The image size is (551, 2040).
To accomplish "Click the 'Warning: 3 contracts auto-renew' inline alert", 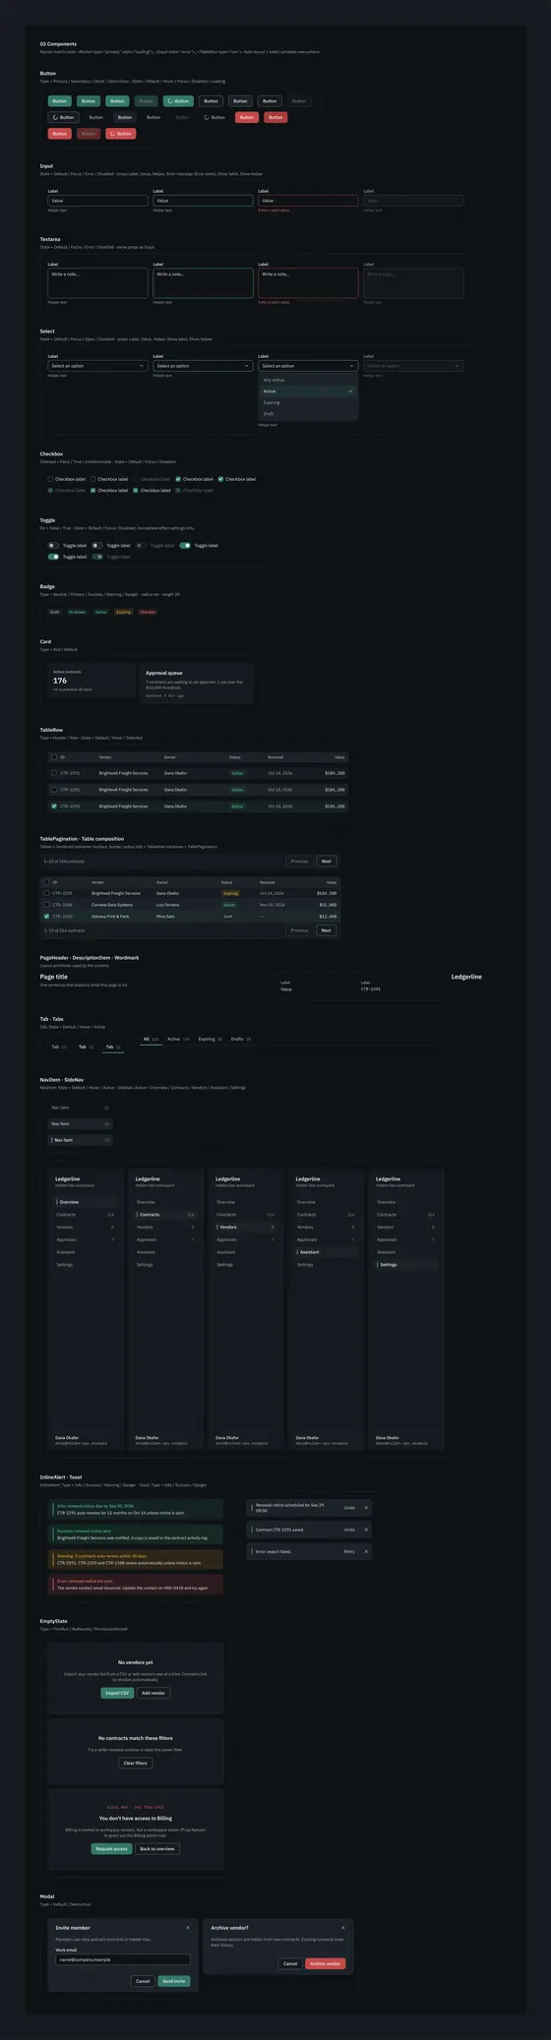I will [x=138, y=1560].
